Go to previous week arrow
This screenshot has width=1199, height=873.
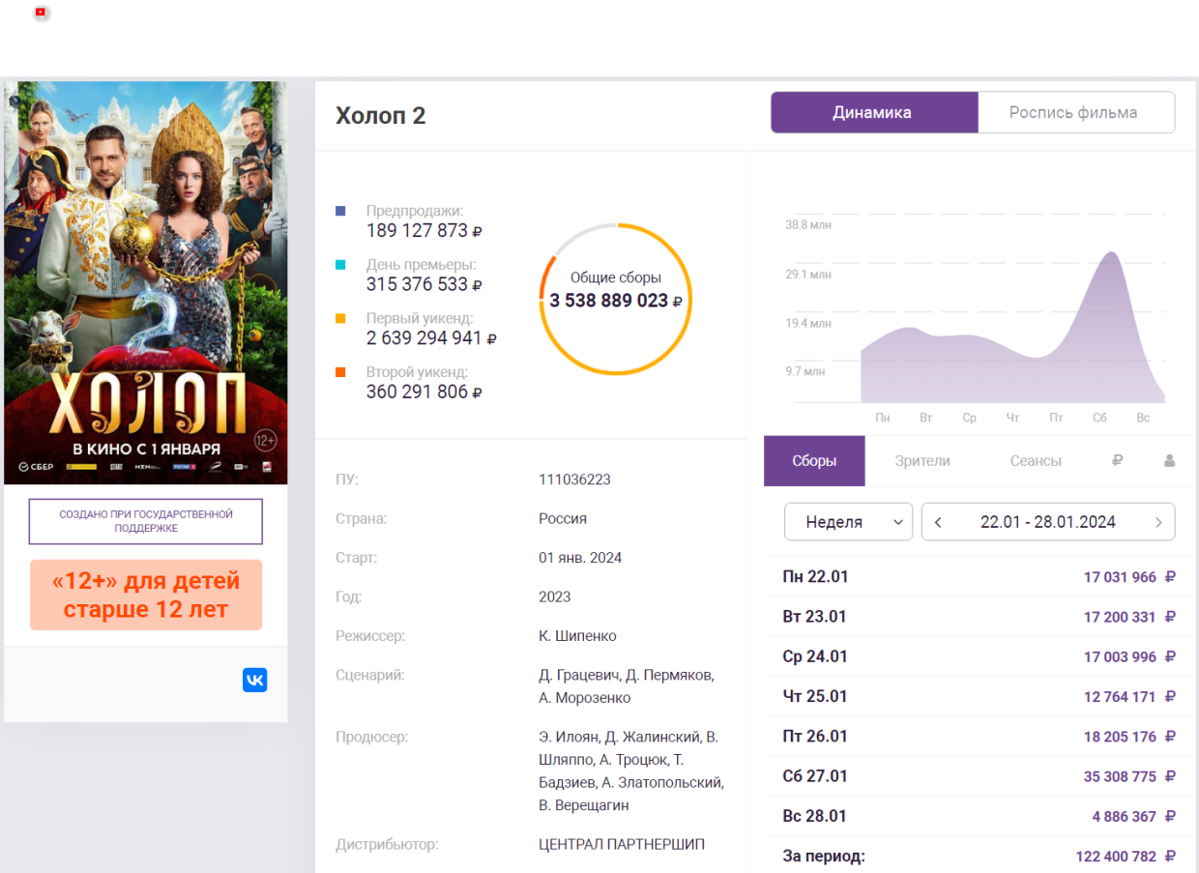click(938, 522)
